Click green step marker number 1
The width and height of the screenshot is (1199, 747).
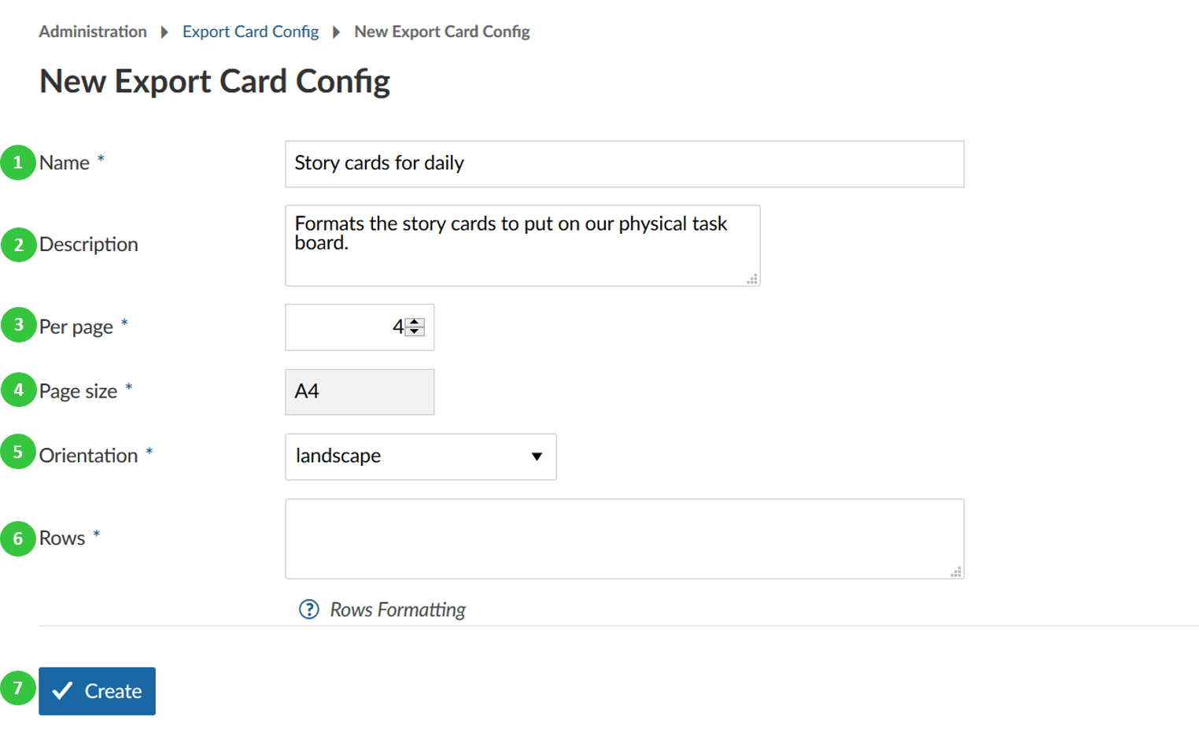coord(18,163)
